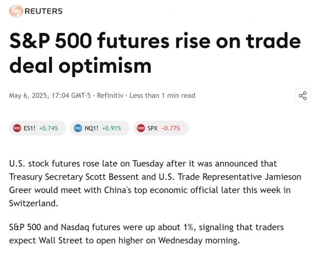Viewport: 316px width, 261px height.
Task: Click the blue 100 badge beside NQ1!
Action: 78,128
